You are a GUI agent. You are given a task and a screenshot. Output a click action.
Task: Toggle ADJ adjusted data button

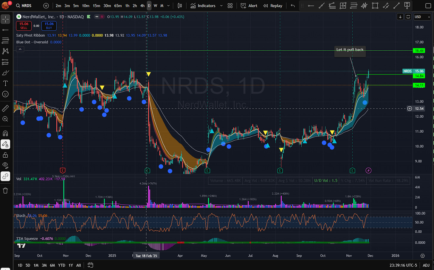426,265
